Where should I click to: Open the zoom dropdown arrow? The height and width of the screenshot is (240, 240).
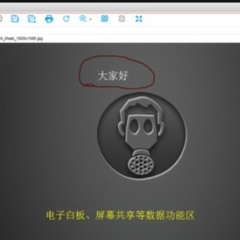tap(91, 19)
